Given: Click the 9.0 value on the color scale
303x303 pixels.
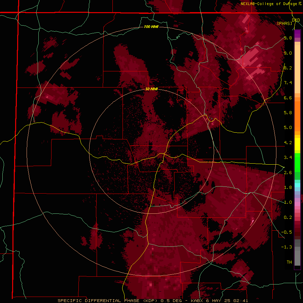Looking at the screenshot, I should [x=288, y=53].
